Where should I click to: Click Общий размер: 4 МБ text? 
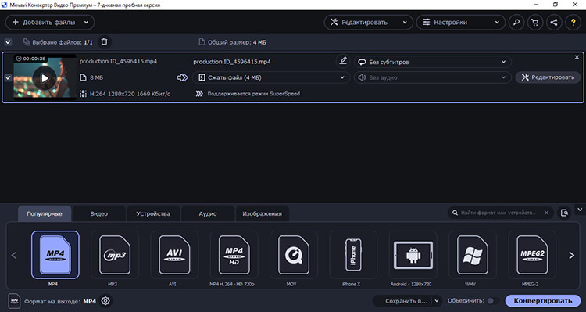coord(237,42)
